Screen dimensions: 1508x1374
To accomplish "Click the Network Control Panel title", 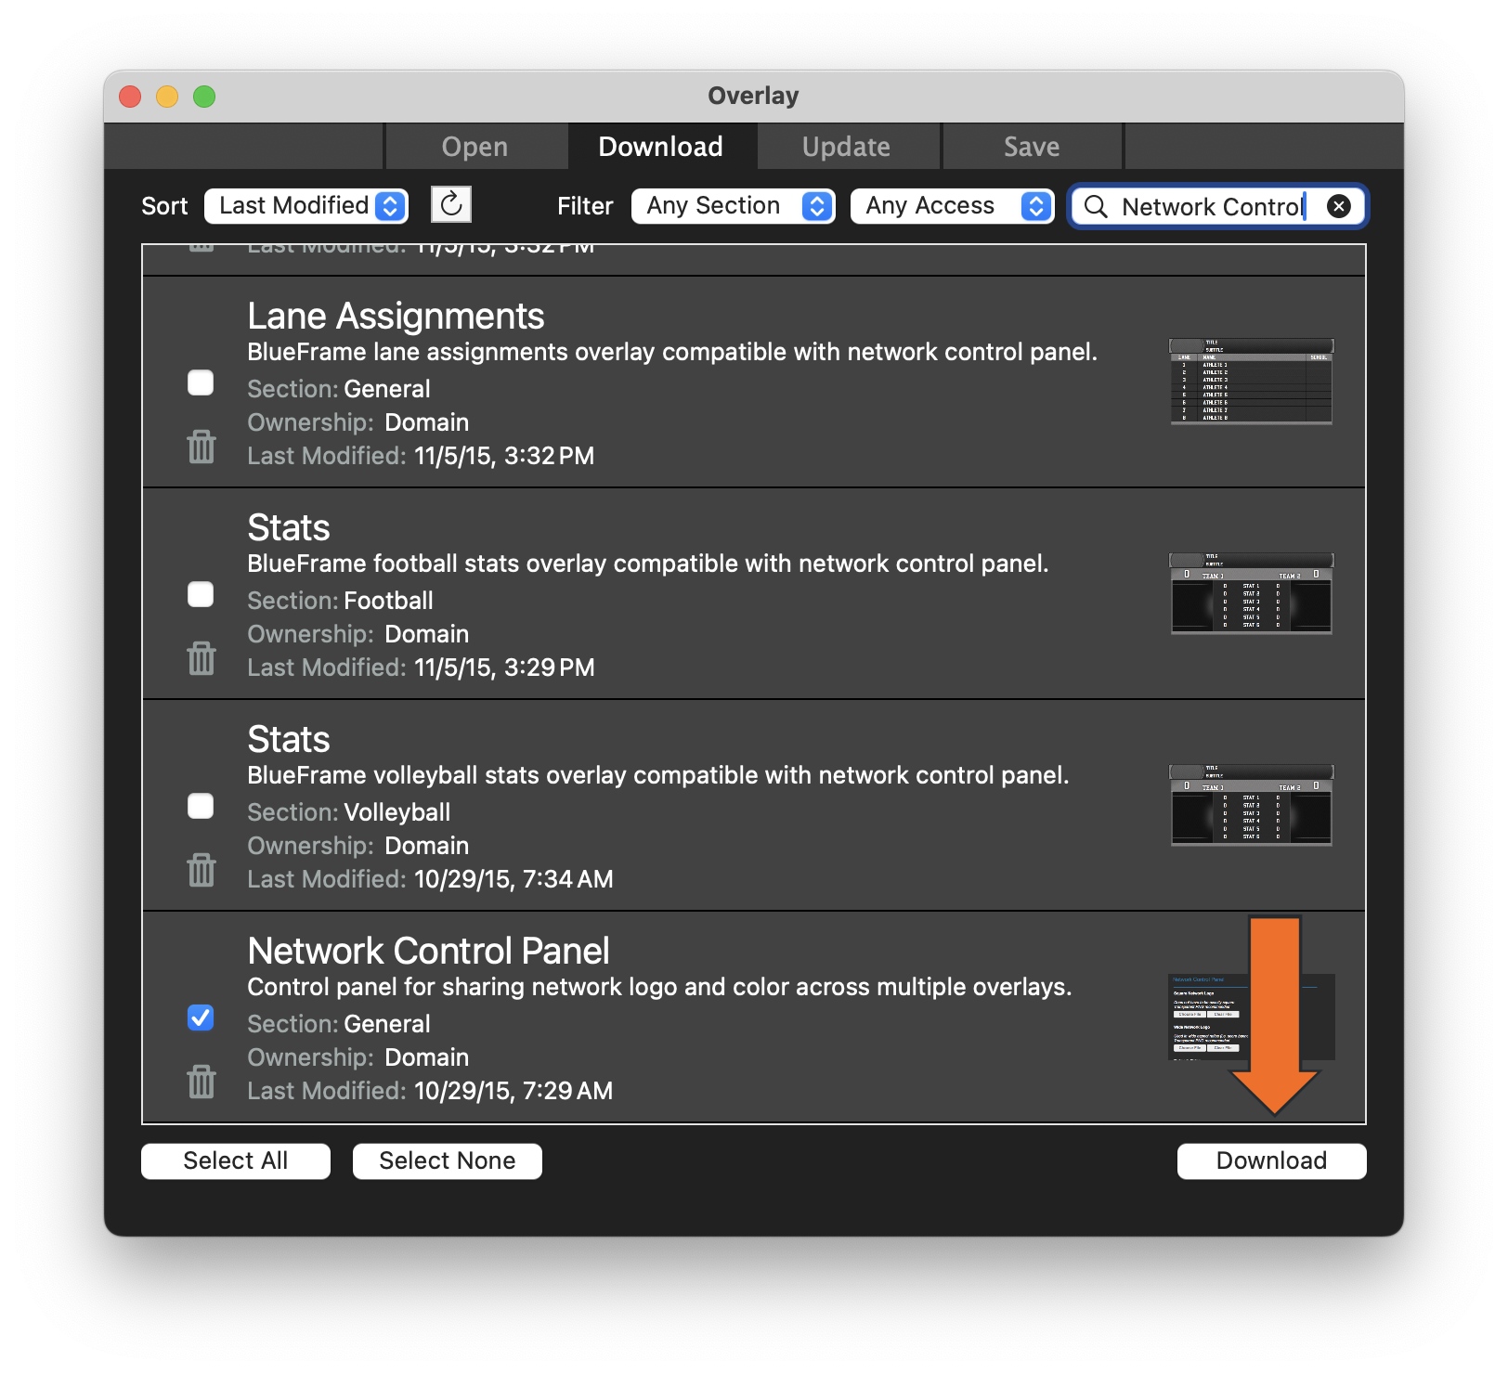I will click(x=428, y=952).
